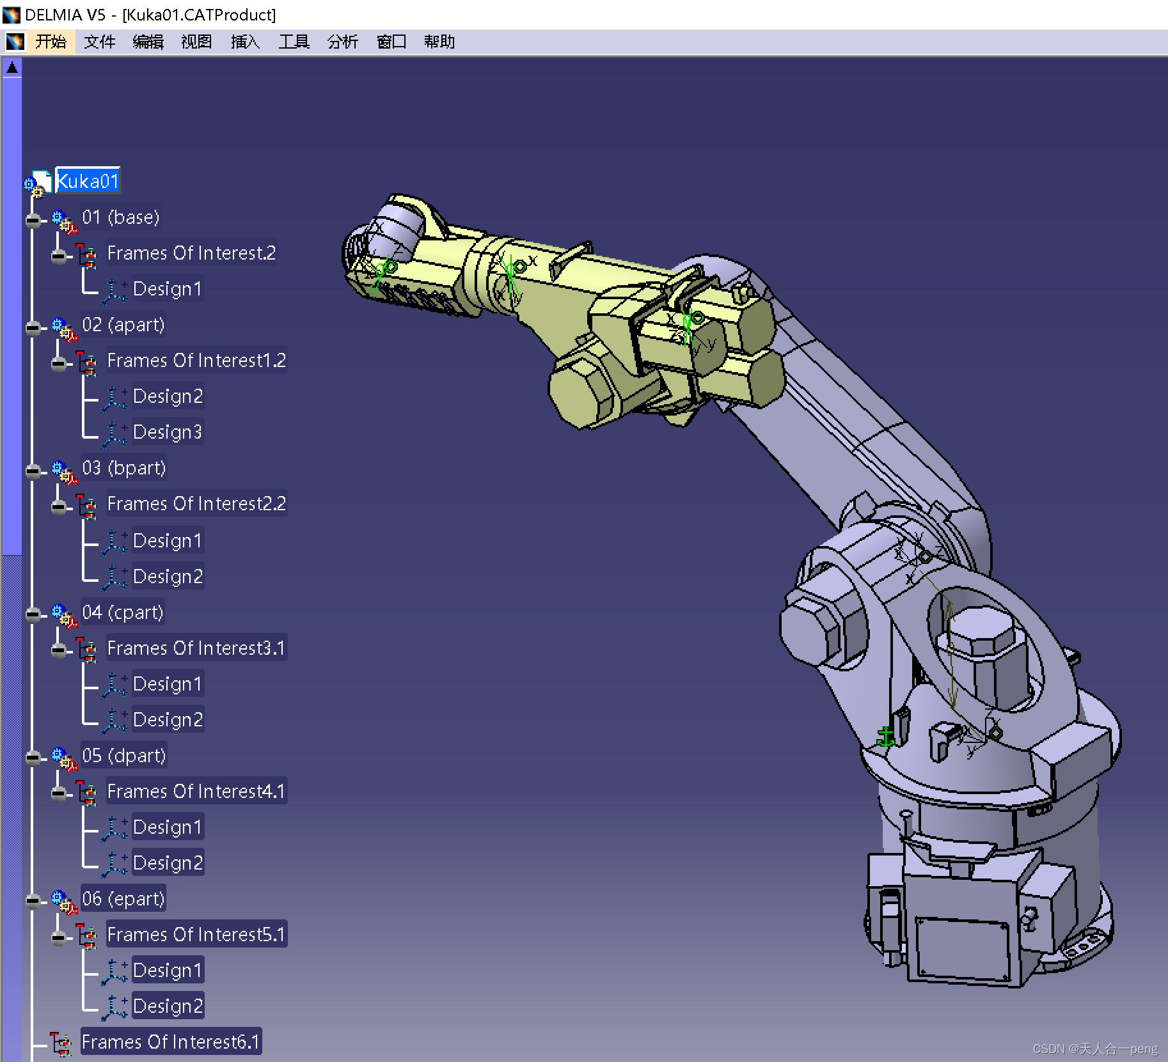Click the up arrow at top of left bar
This screenshot has height=1062, width=1168.
[x=12, y=66]
